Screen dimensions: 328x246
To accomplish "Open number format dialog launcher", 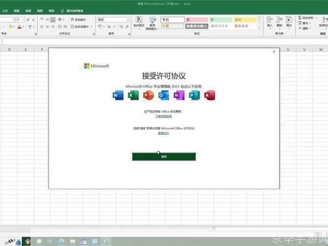I will tap(129, 34).
